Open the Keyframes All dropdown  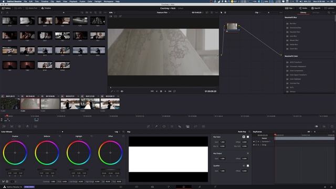[309, 132]
